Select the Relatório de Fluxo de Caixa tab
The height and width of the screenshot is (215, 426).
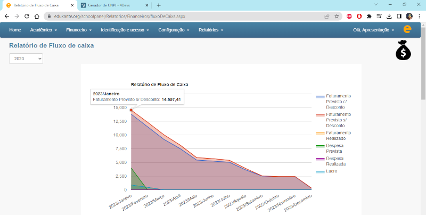pyautogui.click(x=40, y=5)
